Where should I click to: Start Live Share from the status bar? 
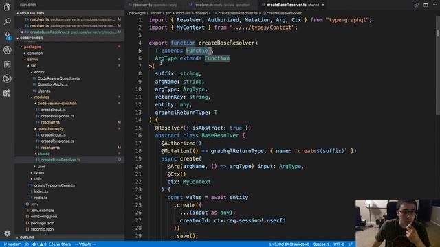(x=60, y=244)
